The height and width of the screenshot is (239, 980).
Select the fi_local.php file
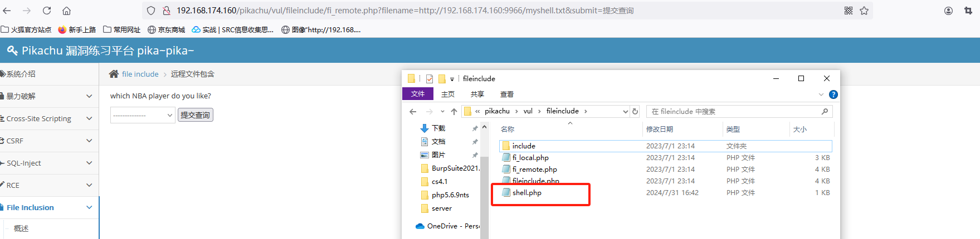pyautogui.click(x=666, y=157)
